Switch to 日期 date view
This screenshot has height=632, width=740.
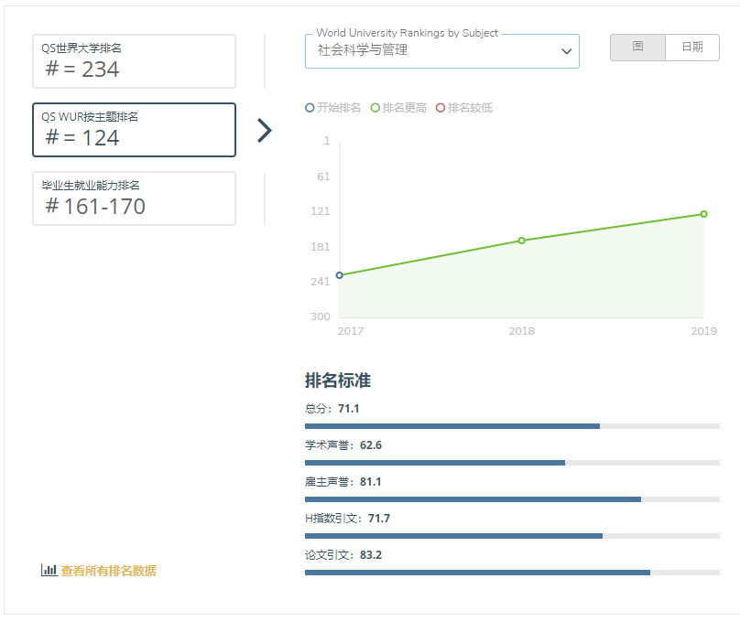[692, 48]
